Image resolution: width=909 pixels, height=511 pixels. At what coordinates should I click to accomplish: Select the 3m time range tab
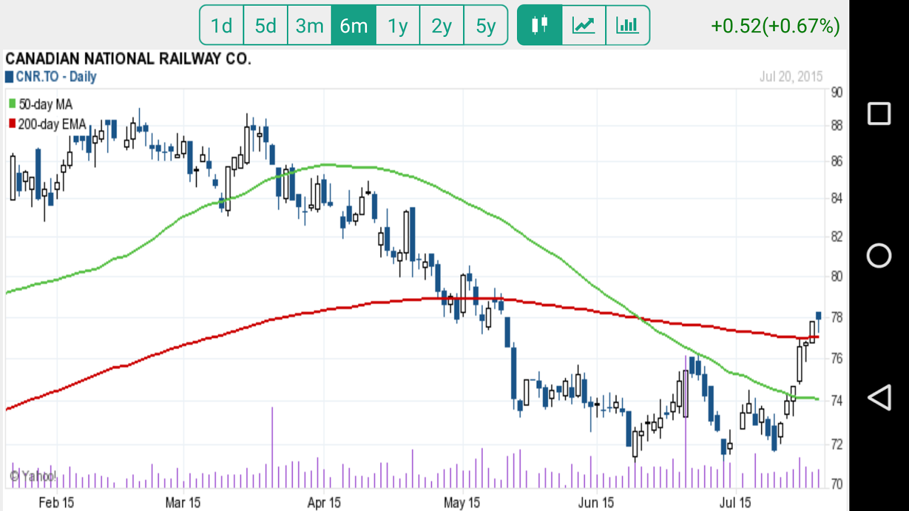tap(310, 25)
